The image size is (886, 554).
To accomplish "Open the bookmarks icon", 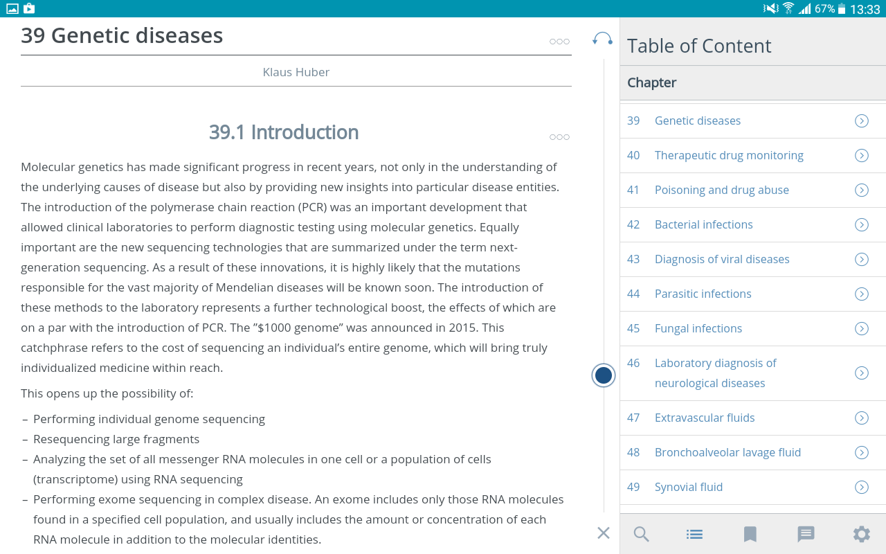I will click(750, 534).
